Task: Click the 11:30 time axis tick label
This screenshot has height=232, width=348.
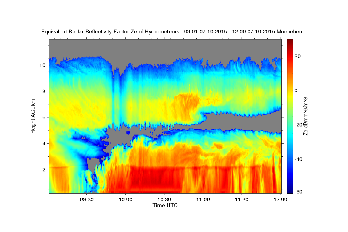Action: (x=242, y=200)
